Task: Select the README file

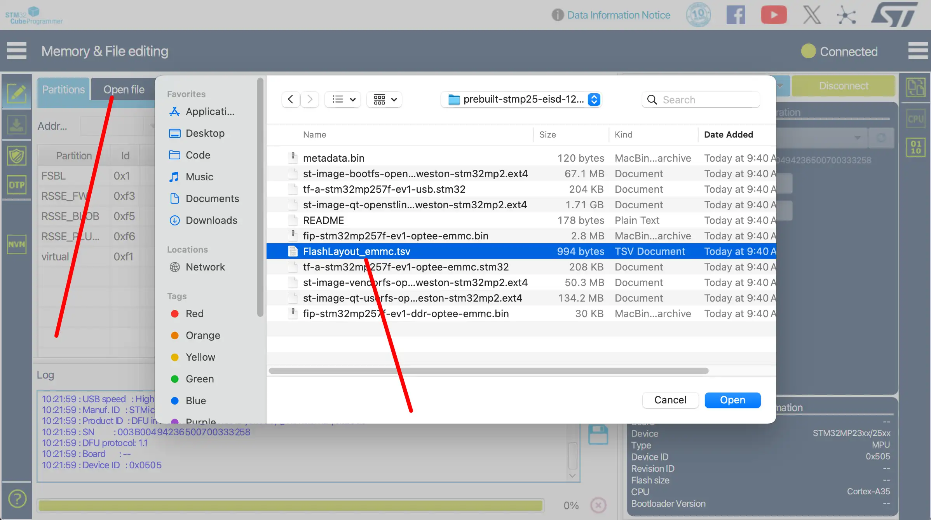Action: (521, 220)
